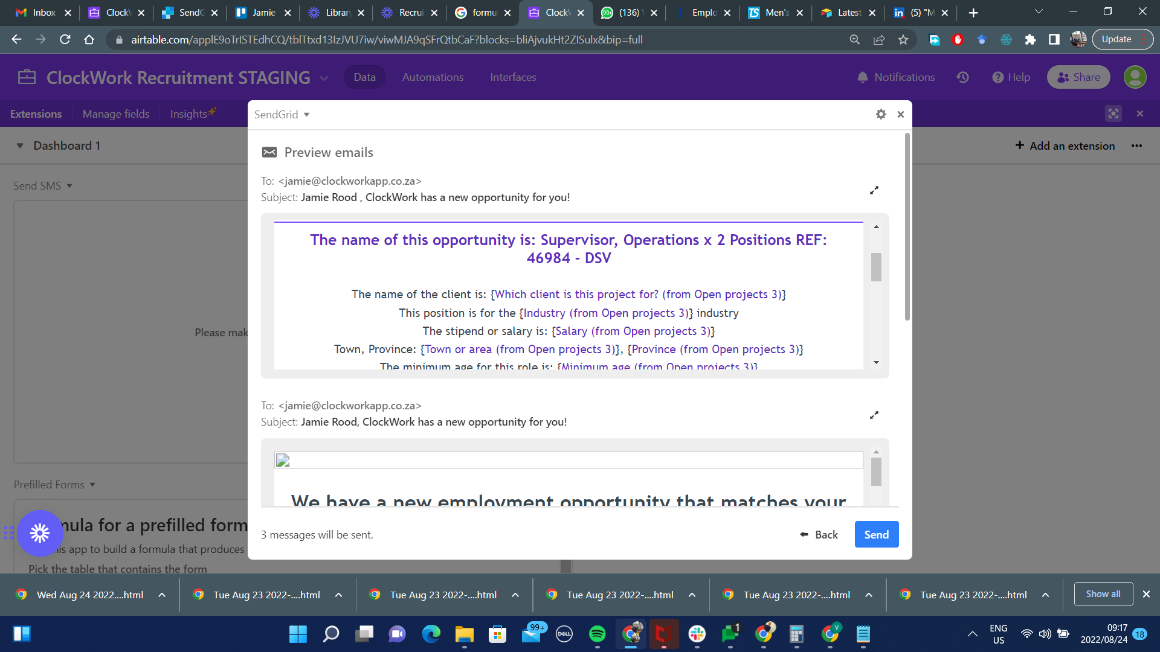Screen dimensions: 1160x652
Task: Collapse the Dashboard 1 expander
Action: (20, 145)
